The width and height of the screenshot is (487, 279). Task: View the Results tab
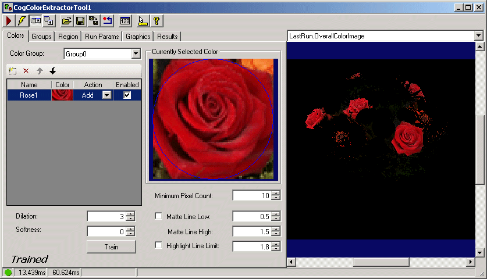pyautogui.click(x=168, y=37)
